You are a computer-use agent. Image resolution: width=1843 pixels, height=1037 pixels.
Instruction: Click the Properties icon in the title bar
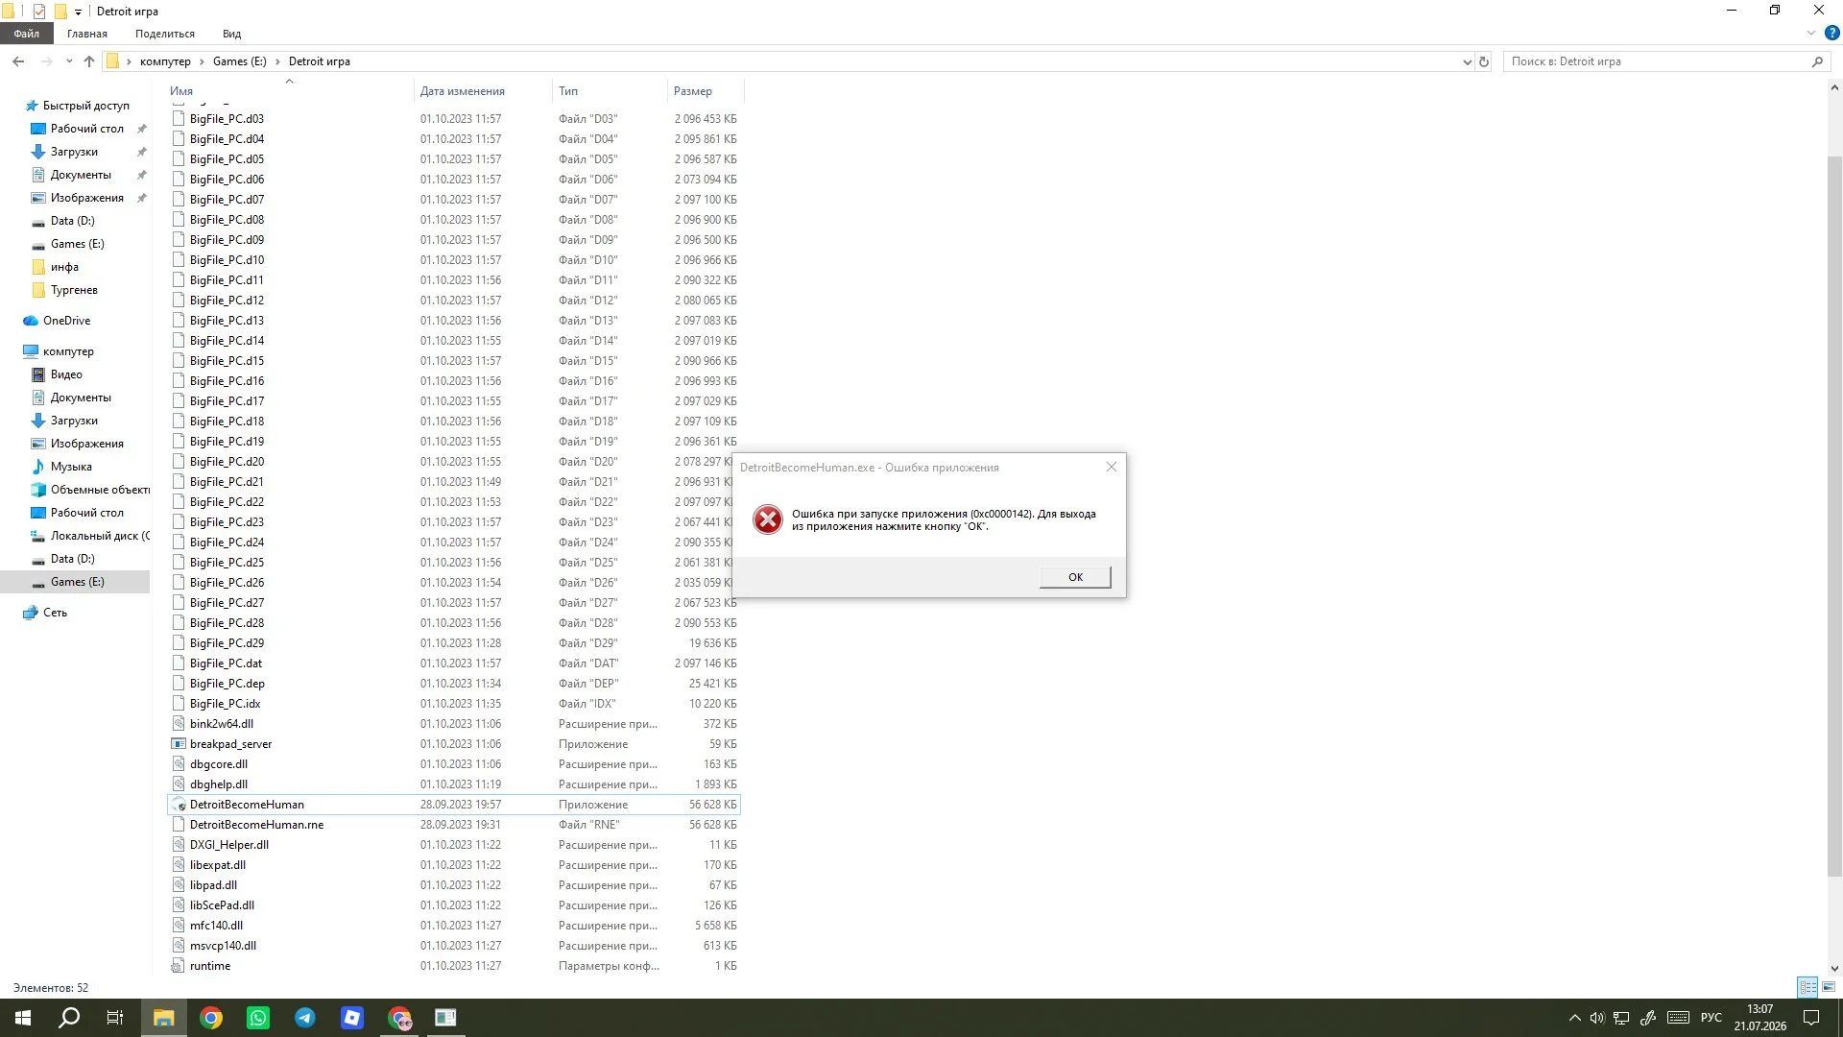coord(38,12)
